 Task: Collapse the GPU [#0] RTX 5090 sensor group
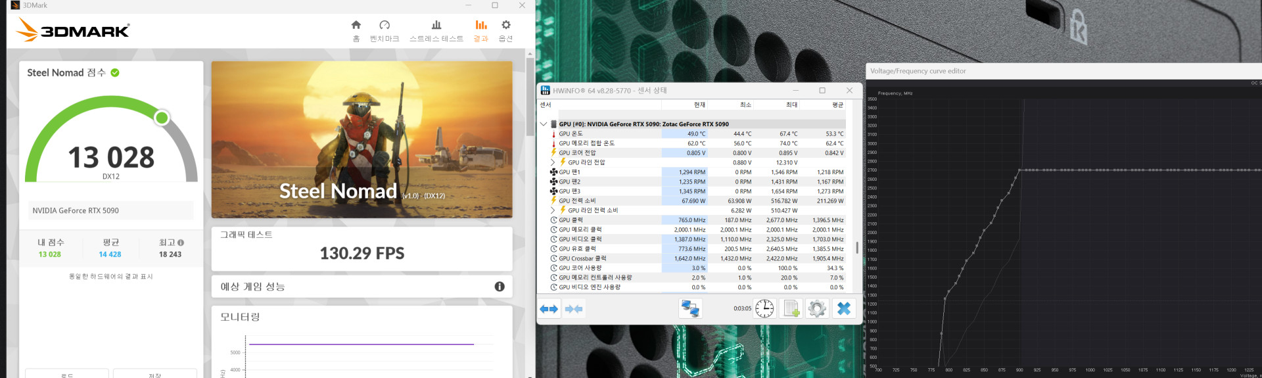[544, 124]
